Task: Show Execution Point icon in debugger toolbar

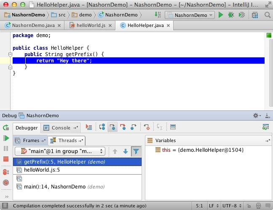Action: [x=89, y=127]
